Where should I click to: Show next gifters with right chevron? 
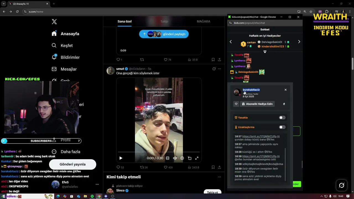[299, 42]
